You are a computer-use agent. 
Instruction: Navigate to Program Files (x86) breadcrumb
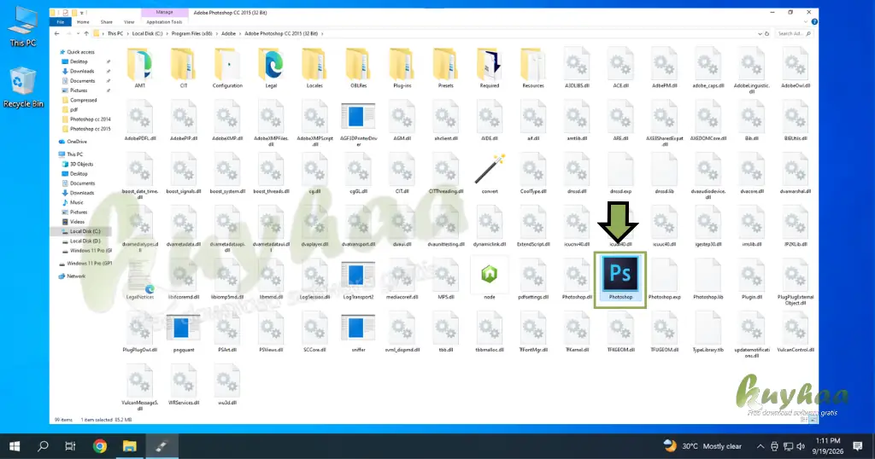tap(191, 33)
